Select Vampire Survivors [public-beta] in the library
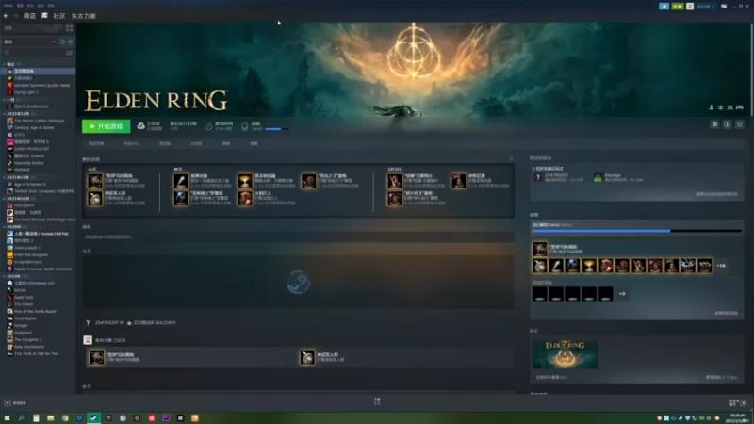Image resolution: width=754 pixels, height=424 pixels. [39, 85]
